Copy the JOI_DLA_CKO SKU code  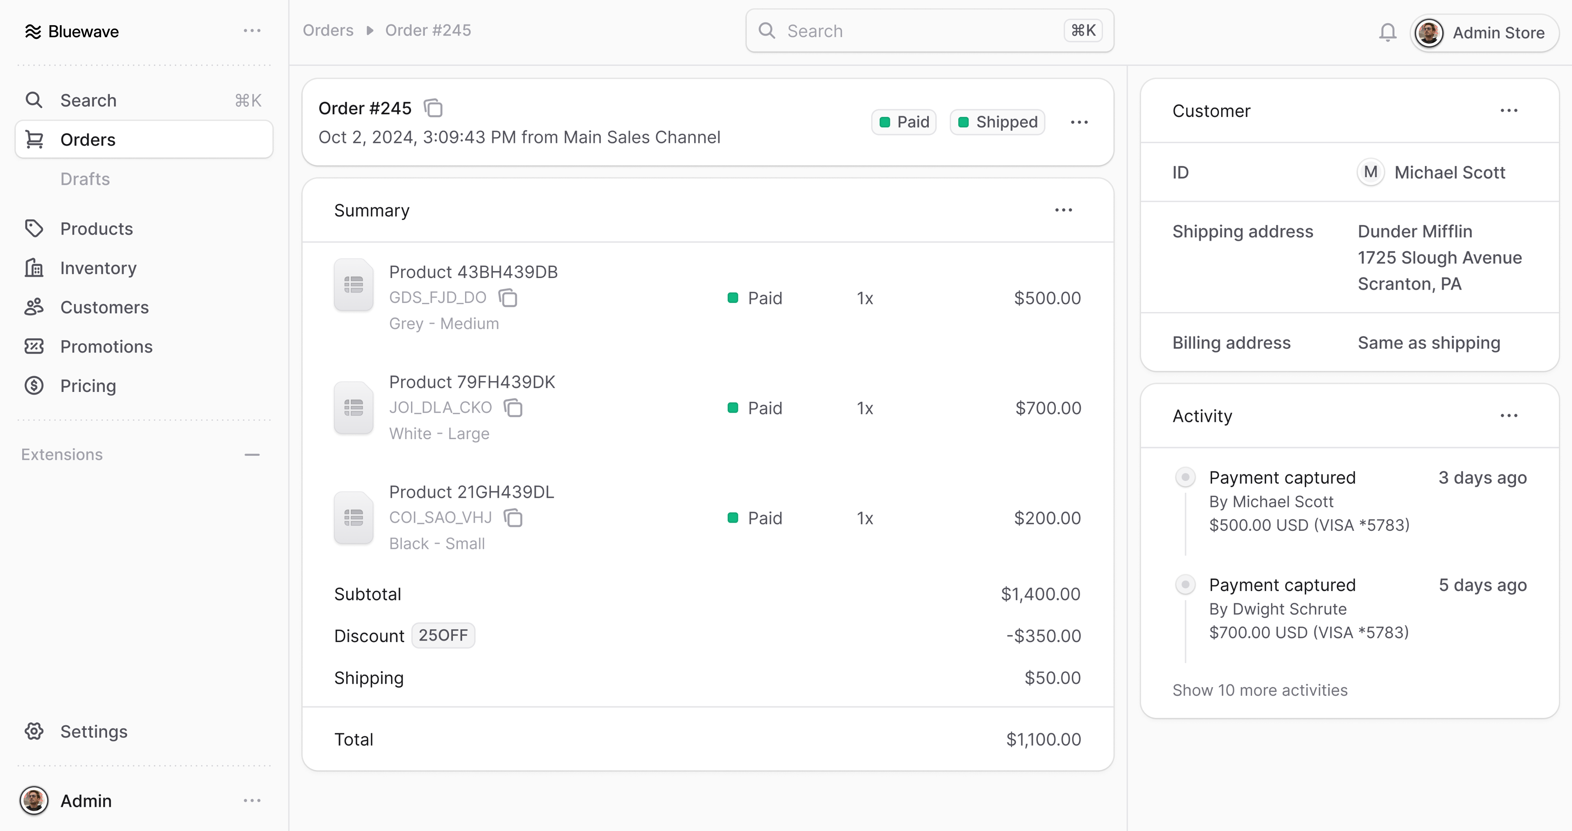pos(513,407)
